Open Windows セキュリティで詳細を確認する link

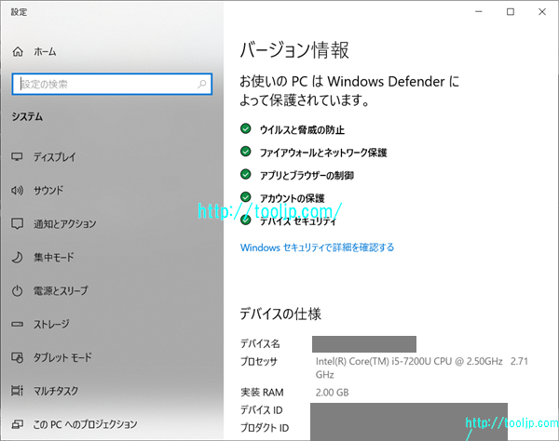(x=317, y=247)
